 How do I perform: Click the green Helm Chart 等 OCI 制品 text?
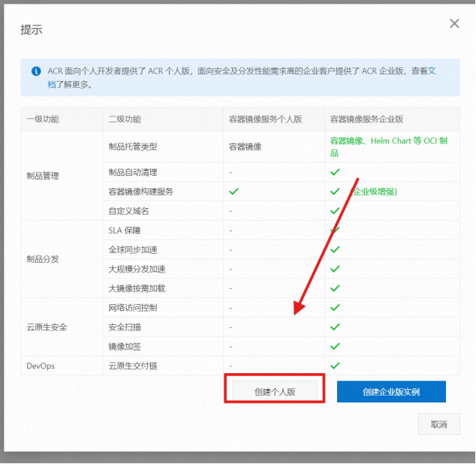click(389, 146)
